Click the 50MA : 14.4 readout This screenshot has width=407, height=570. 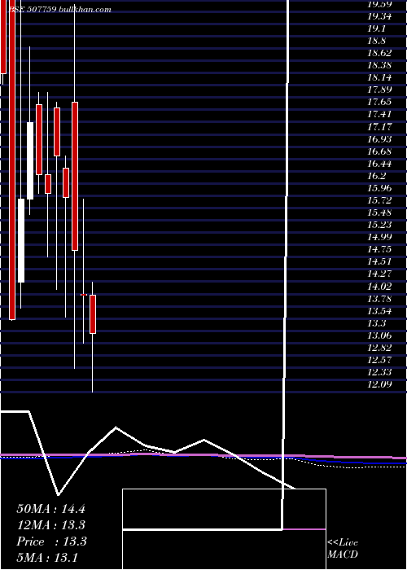click(x=50, y=509)
